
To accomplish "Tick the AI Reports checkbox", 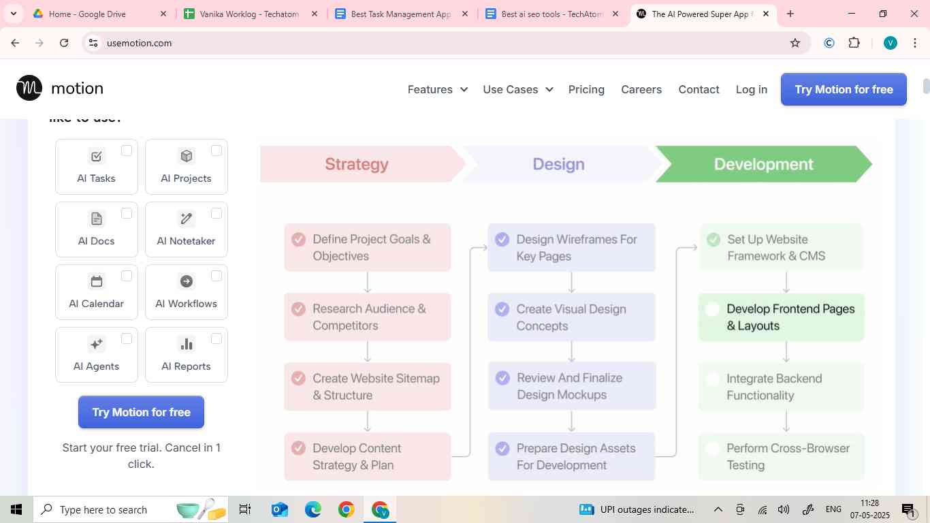I will [x=217, y=338].
